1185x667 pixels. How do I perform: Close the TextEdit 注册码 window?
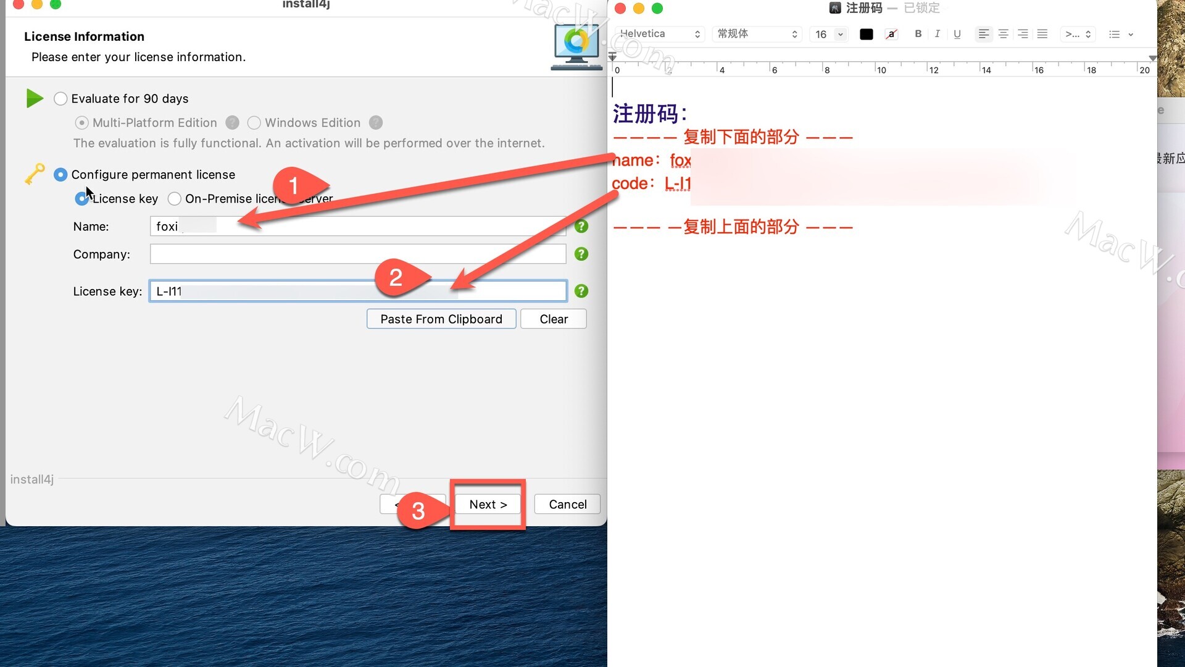pos(620,8)
